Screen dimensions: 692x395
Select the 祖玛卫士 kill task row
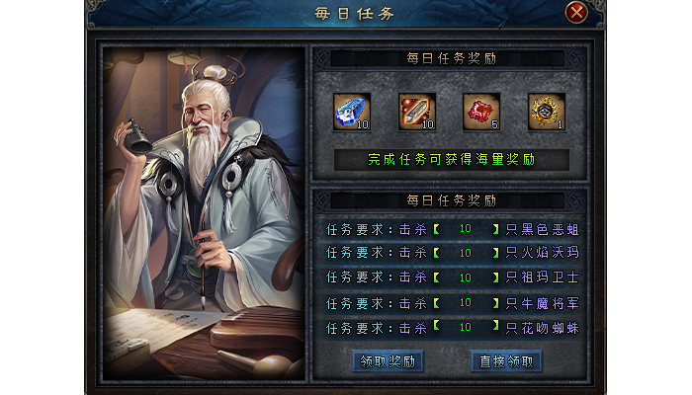tap(451, 276)
